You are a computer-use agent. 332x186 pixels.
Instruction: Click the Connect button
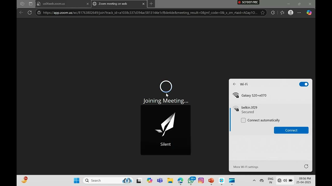pyautogui.click(x=291, y=130)
